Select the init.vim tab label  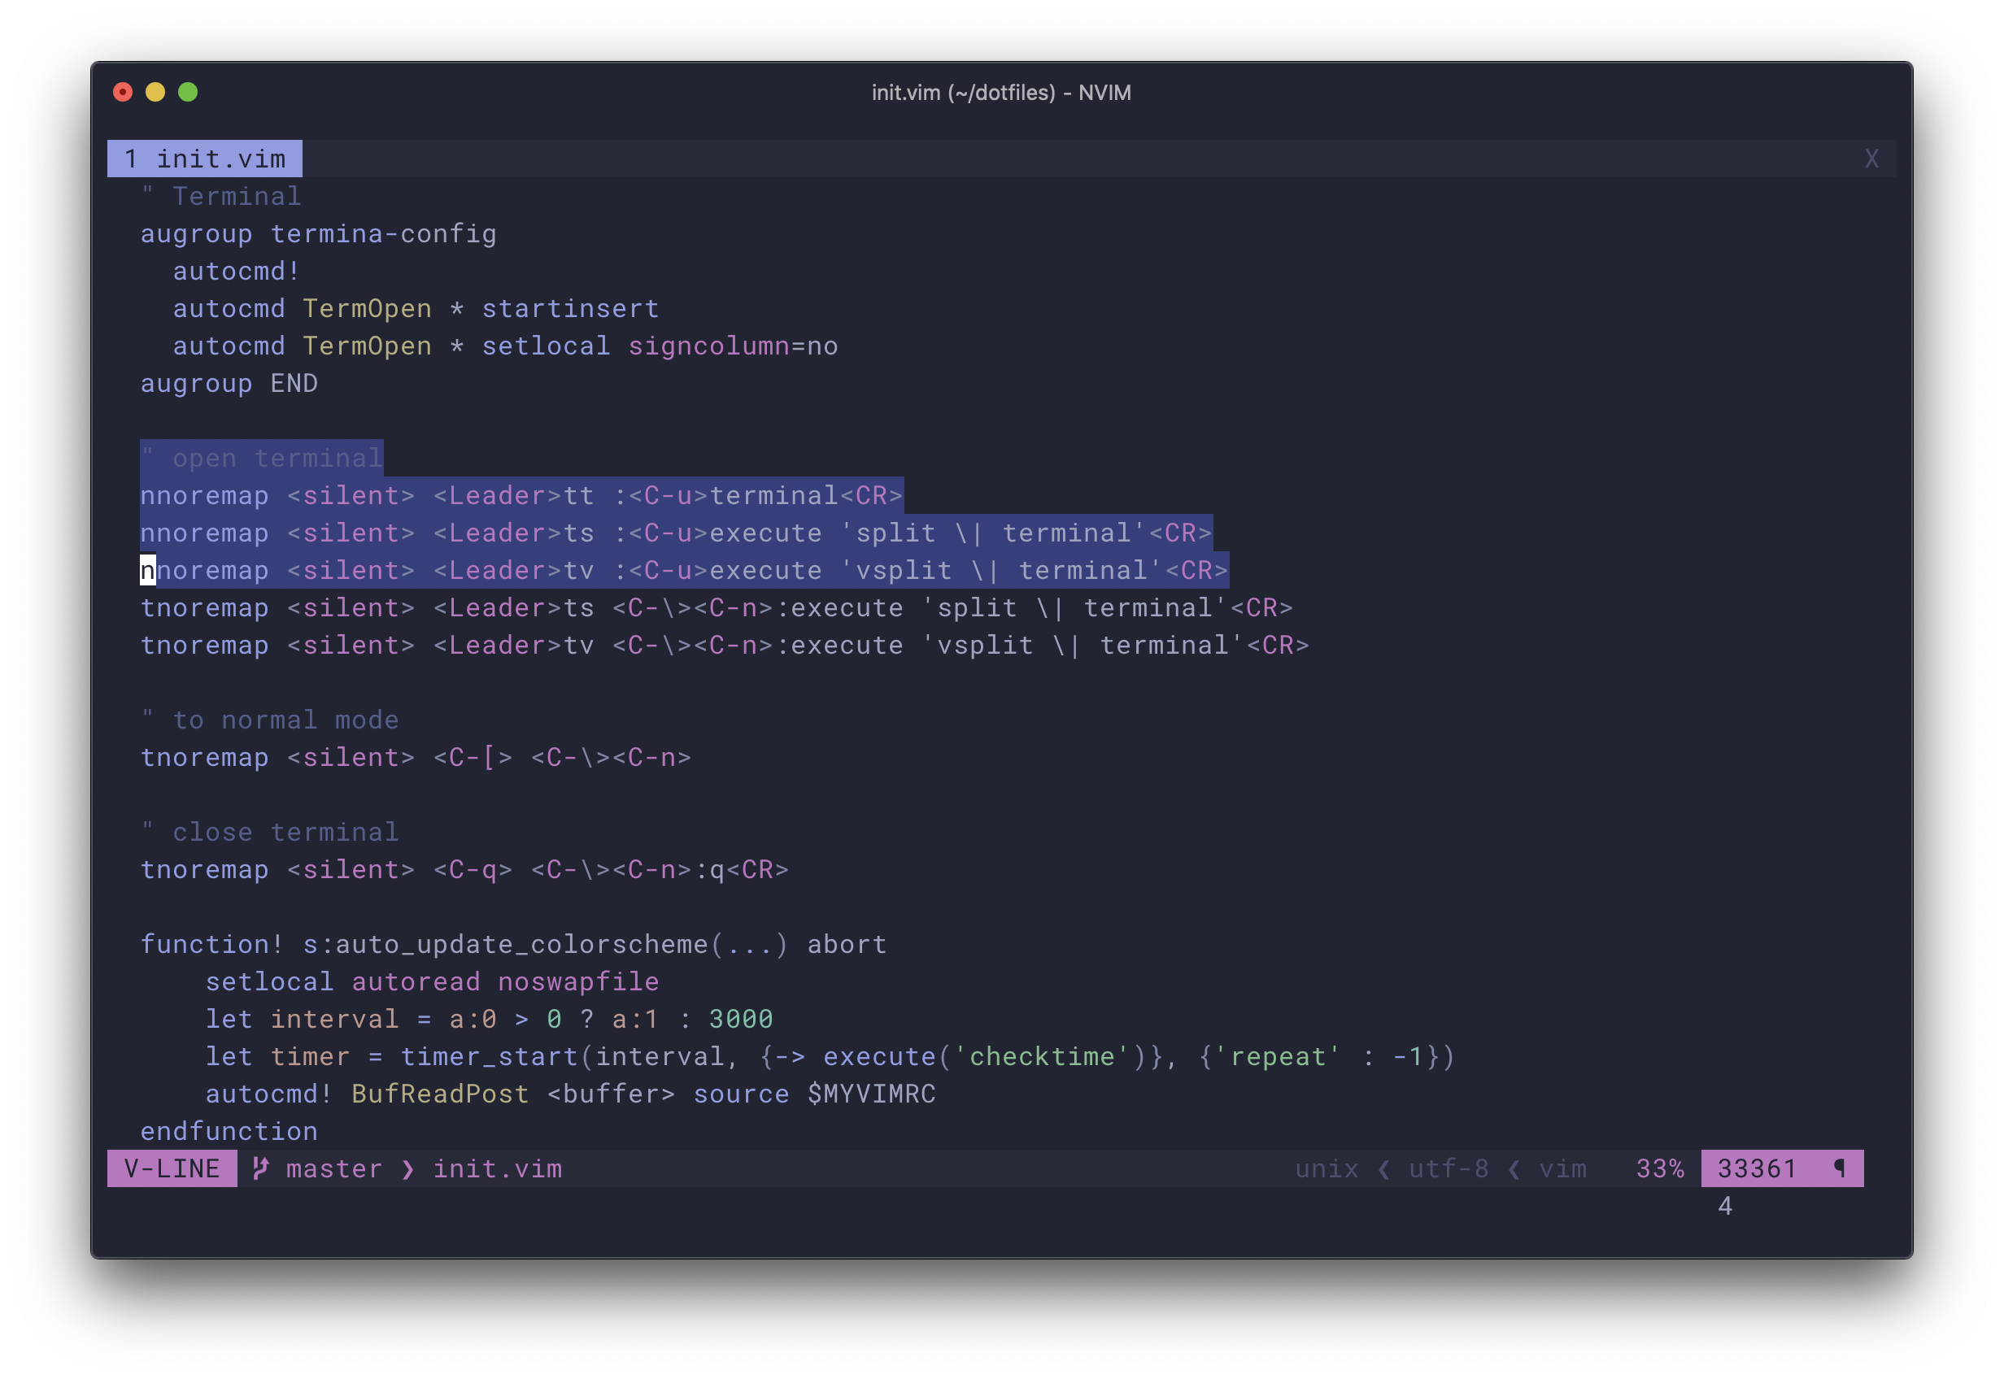point(205,159)
